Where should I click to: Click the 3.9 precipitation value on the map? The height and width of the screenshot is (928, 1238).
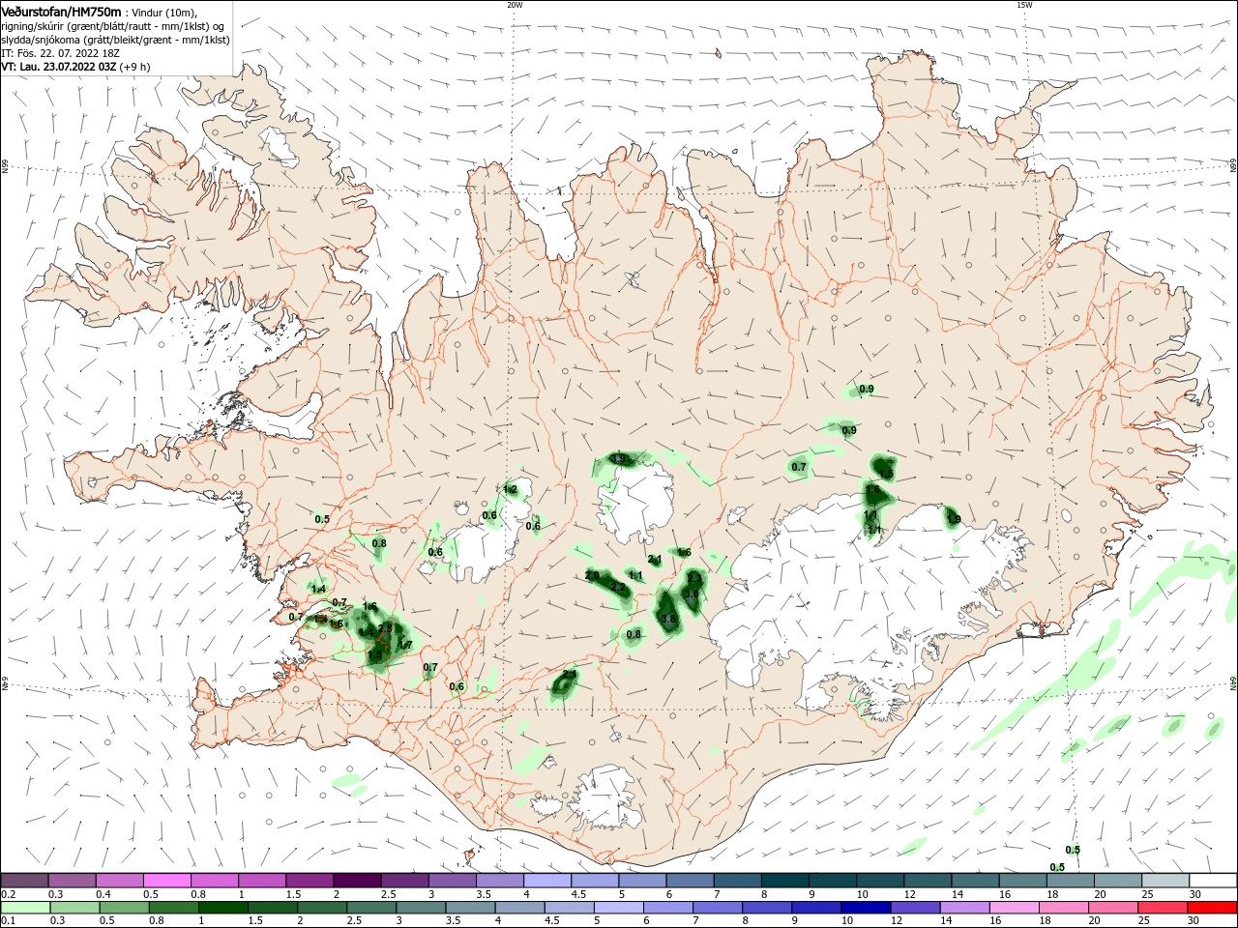coord(619,458)
